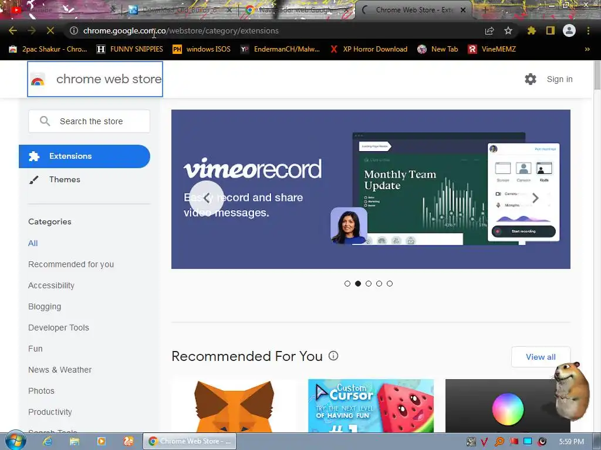Show next carousel slide
Viewport: 601px width, 450px height.
[535, 198]
